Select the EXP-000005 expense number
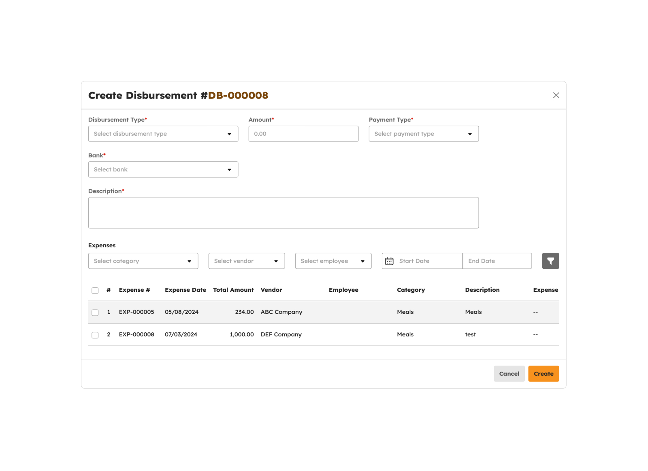Viewport: 648px width, 471px height. [x=136, y=312]
